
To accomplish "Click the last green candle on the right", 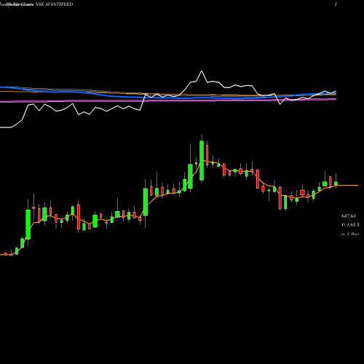I will point(336,183).
